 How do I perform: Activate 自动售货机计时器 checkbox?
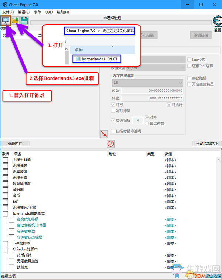click(11, 226)
